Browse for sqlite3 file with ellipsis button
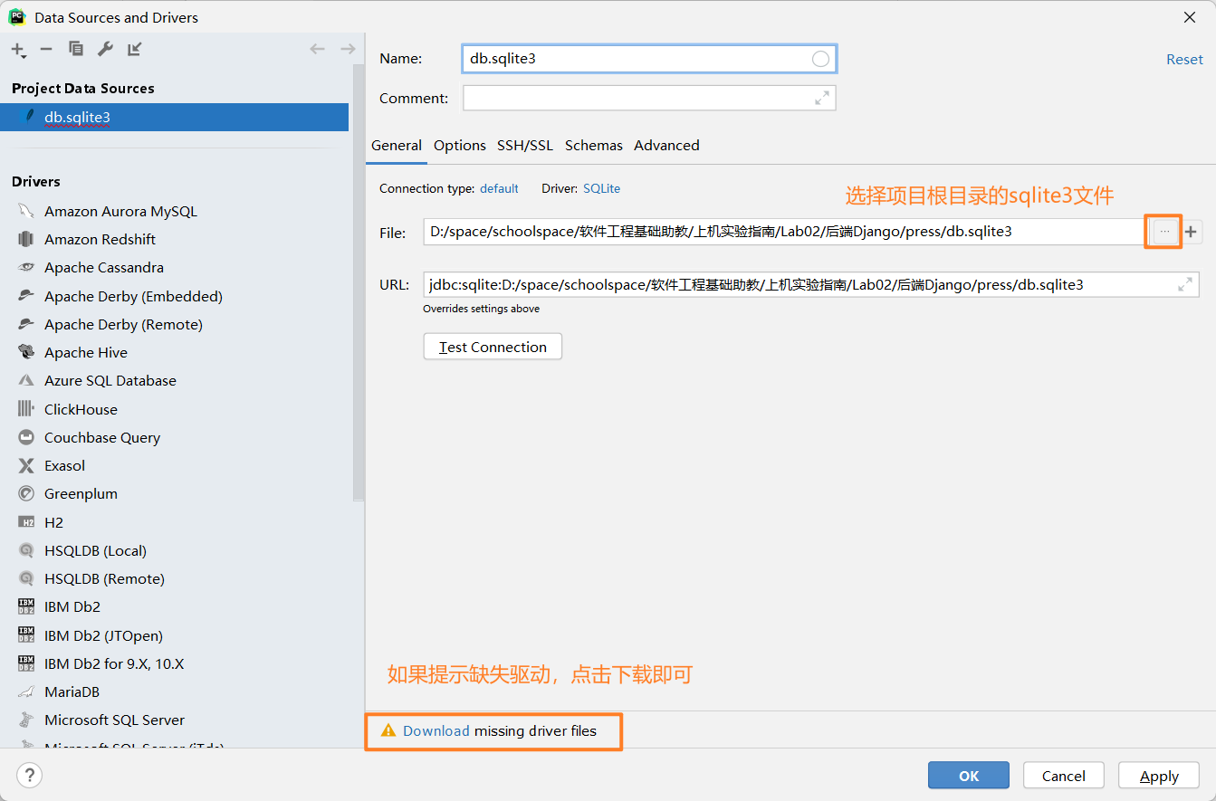 tap(1164, 232)
